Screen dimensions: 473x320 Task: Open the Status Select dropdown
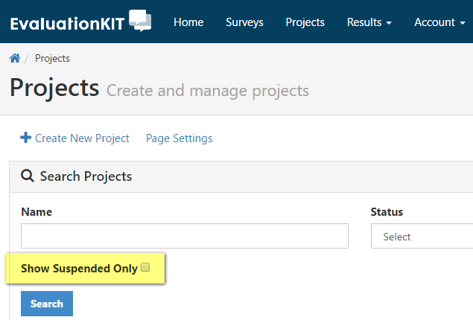click(422, 236)
